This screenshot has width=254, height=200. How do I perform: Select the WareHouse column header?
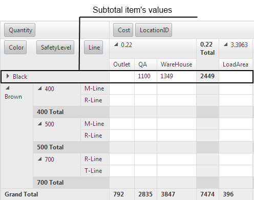(177, 64)
